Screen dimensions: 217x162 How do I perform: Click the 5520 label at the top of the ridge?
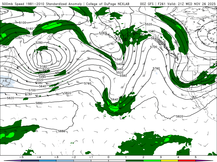(148, 24)
